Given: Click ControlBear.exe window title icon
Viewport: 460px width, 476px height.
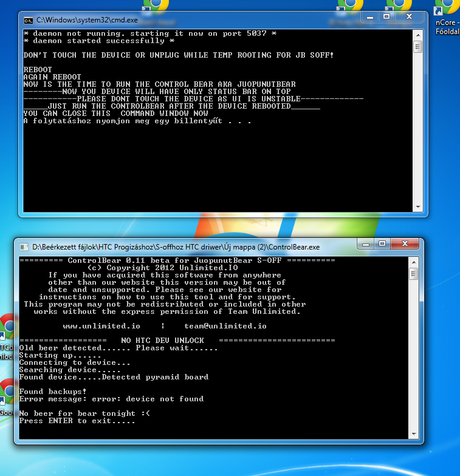Looking at the screenshot, I should [x=24, y=247].
